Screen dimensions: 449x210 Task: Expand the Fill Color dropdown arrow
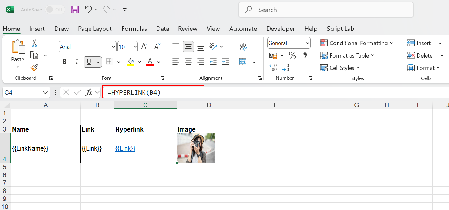[x=139, y=62]
